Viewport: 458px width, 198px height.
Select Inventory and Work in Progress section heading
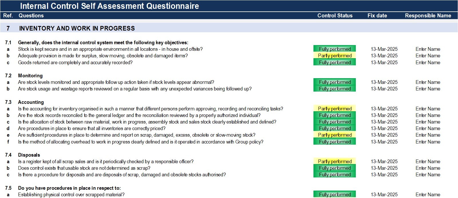77,28
